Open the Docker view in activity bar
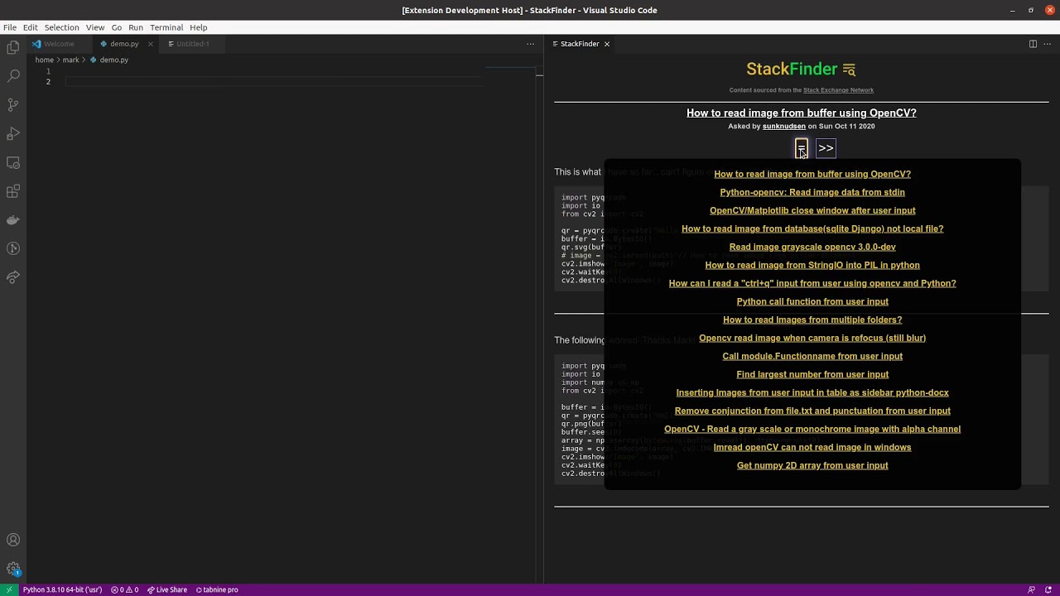Image resolution: width=1060 pixels, height=596 pixels. [13, 220]
